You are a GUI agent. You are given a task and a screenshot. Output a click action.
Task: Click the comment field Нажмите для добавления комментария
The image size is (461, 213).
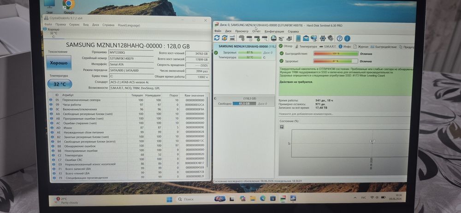(x=344, y=113)
